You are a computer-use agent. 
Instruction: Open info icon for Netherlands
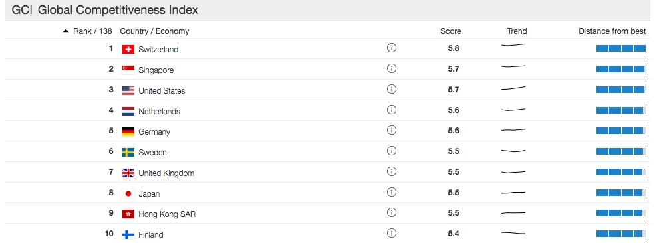point(392,110)
